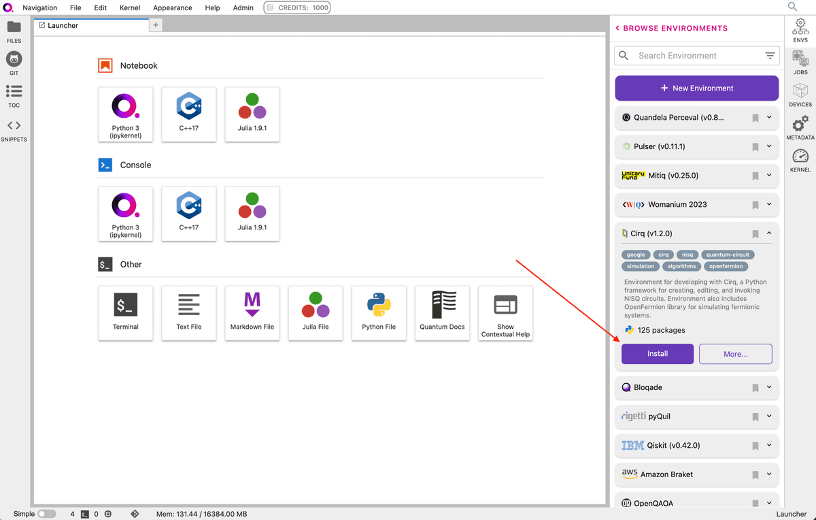Bookmark the Mitiq environment
This screenshot has height=520, width=816.
point(755,176)
